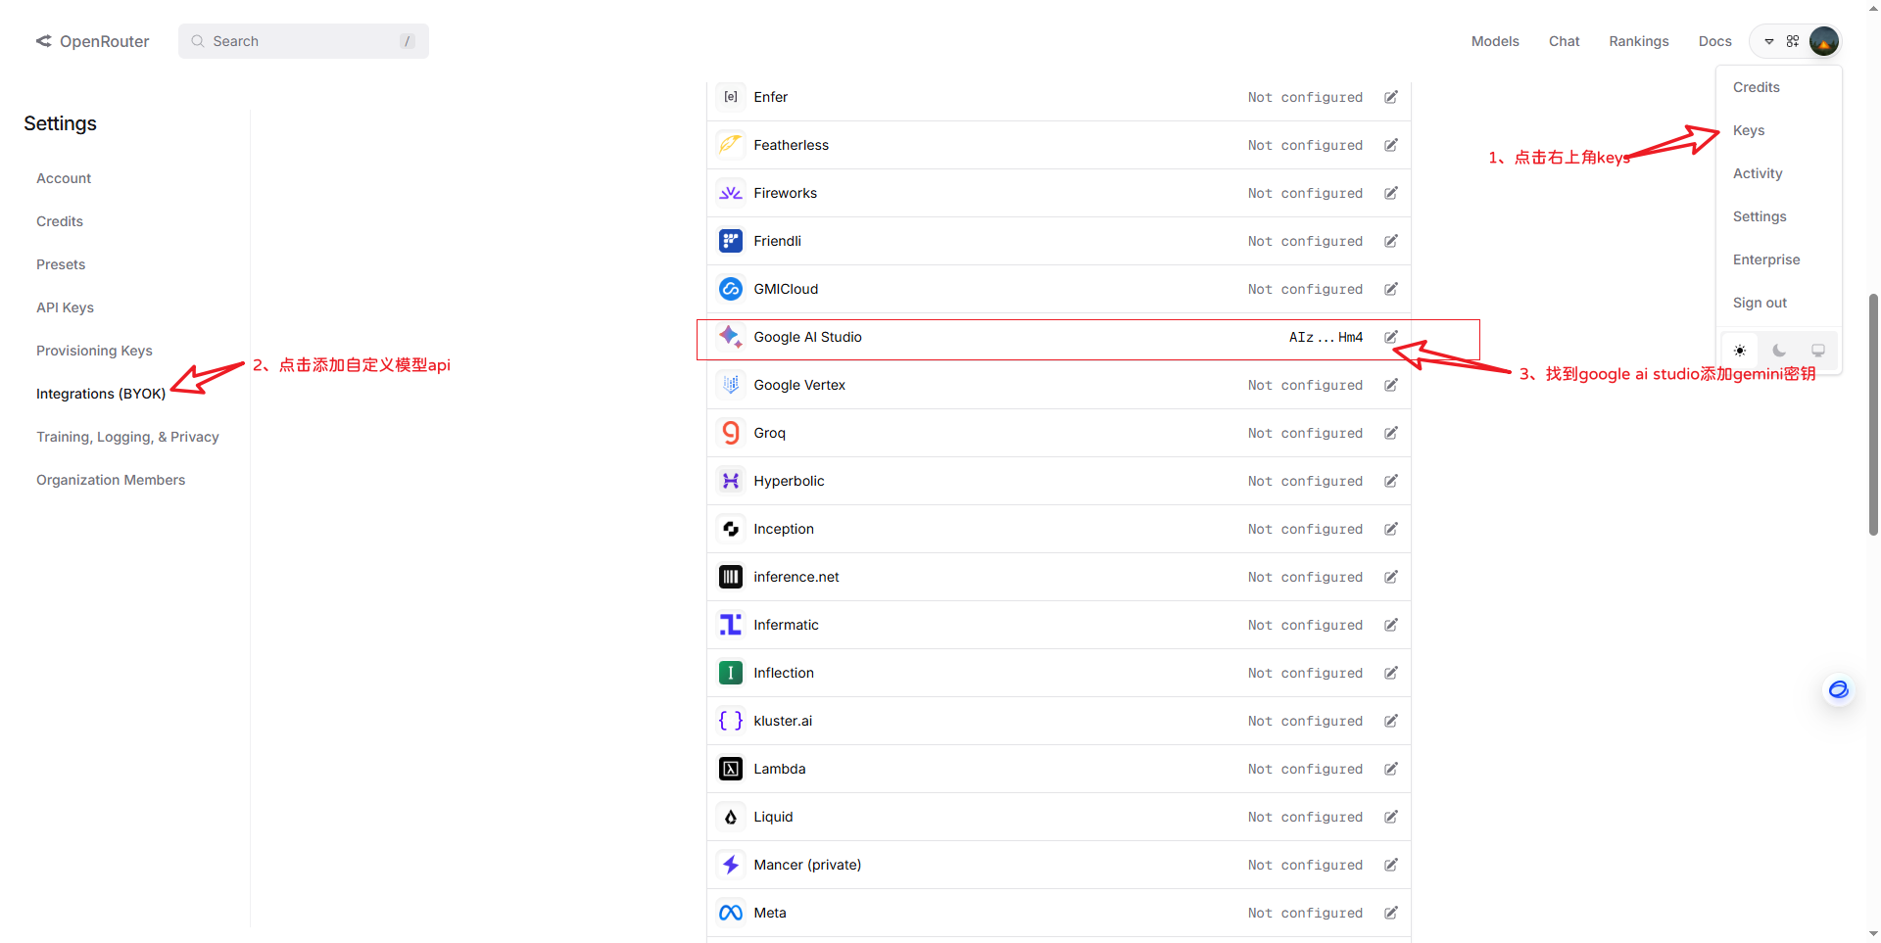This screenshot has width=1881, height=943.
Task: Edit the kluster.ai provider key
Action: tap(1391, 721)
